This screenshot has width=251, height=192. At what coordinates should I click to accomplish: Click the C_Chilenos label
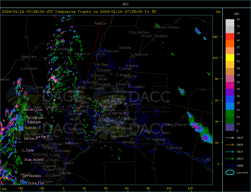(29, 69)
